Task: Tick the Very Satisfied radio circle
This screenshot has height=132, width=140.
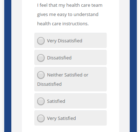Action: coord(41,118)
